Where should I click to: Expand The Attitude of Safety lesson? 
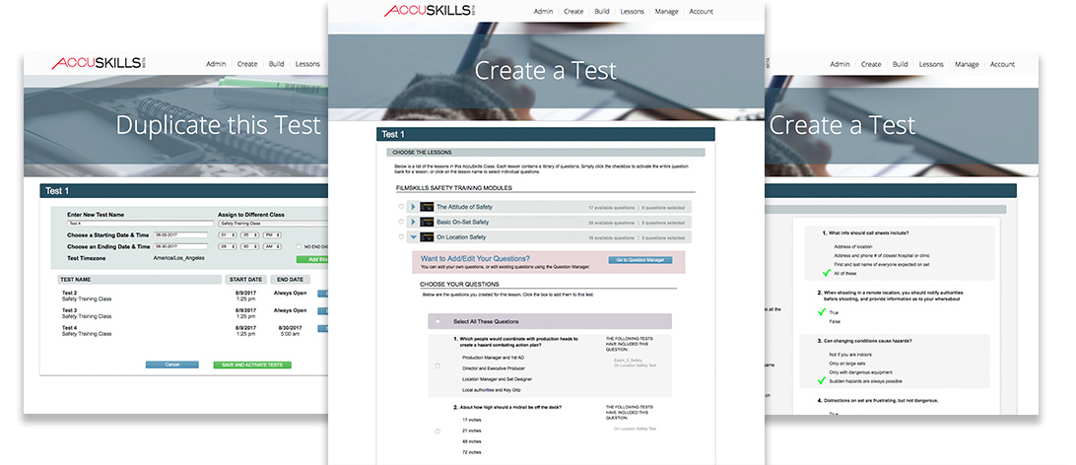[414, 207]
